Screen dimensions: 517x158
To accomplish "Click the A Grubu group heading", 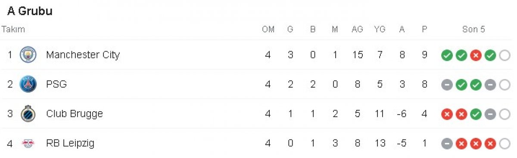I will 30,11.
